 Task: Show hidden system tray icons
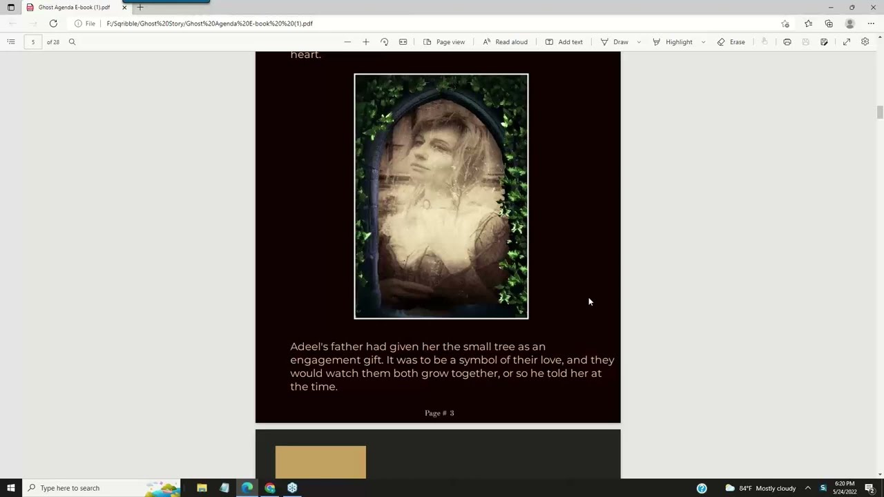pos(807,488)
